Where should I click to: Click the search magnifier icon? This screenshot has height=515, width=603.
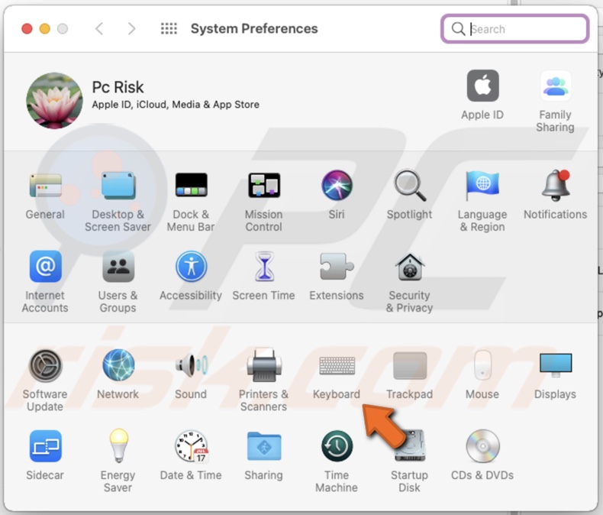(x=458, y=29)
